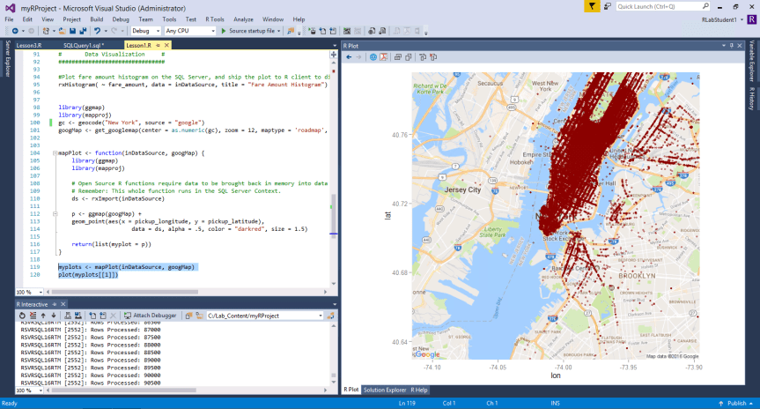Click the editor split window handle

coord(334,55)
